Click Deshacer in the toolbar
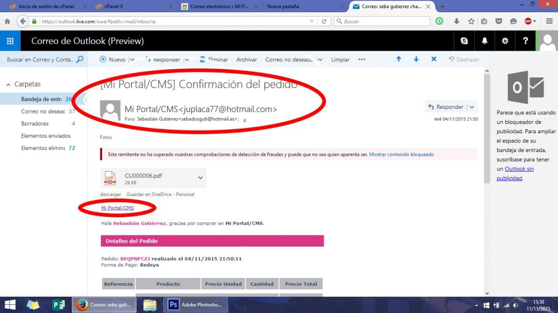The height and width of the screenshot is (313, 558). click(464, 59)
